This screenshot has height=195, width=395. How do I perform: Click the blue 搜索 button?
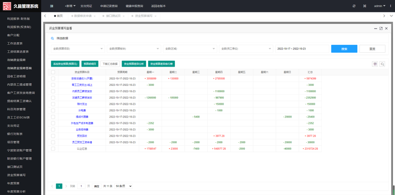point(344,49)
